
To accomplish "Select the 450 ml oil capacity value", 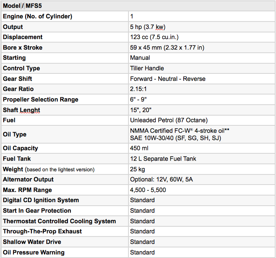I will (x=139, y=148).
